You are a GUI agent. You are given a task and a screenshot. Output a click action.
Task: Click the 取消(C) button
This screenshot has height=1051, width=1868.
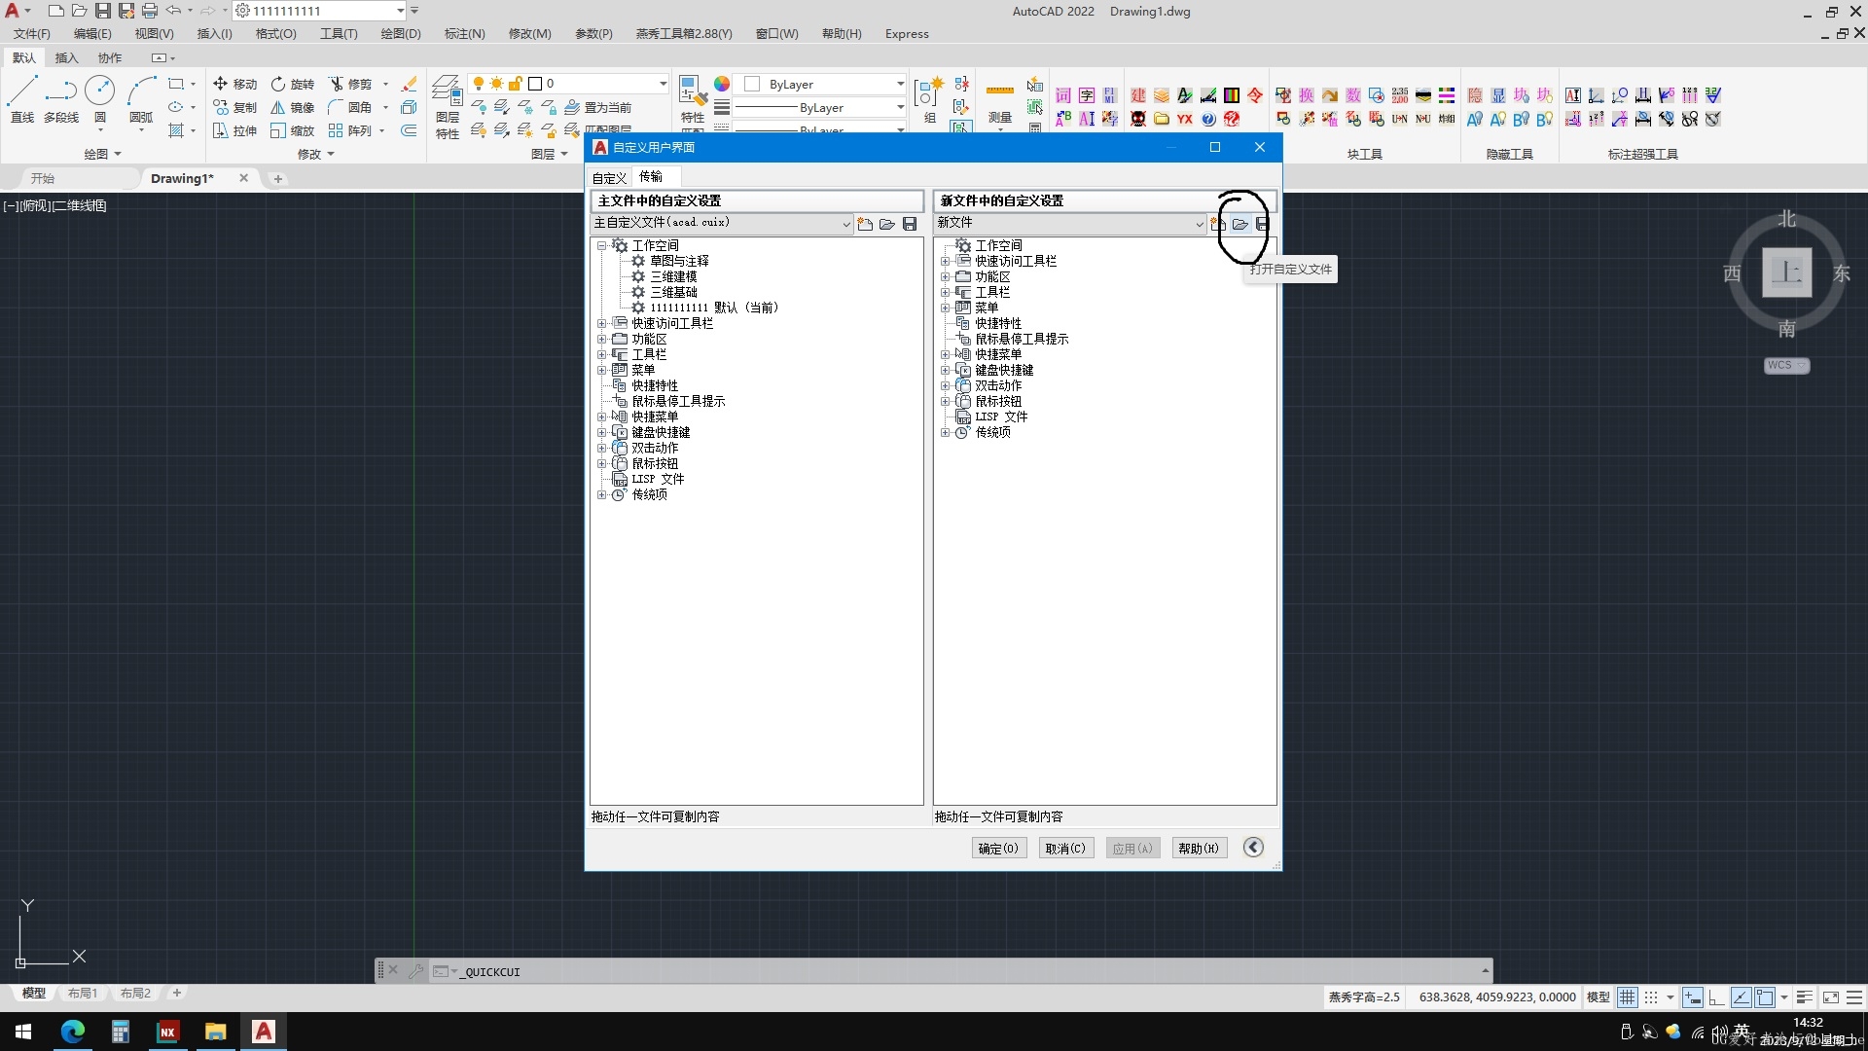1065,849
